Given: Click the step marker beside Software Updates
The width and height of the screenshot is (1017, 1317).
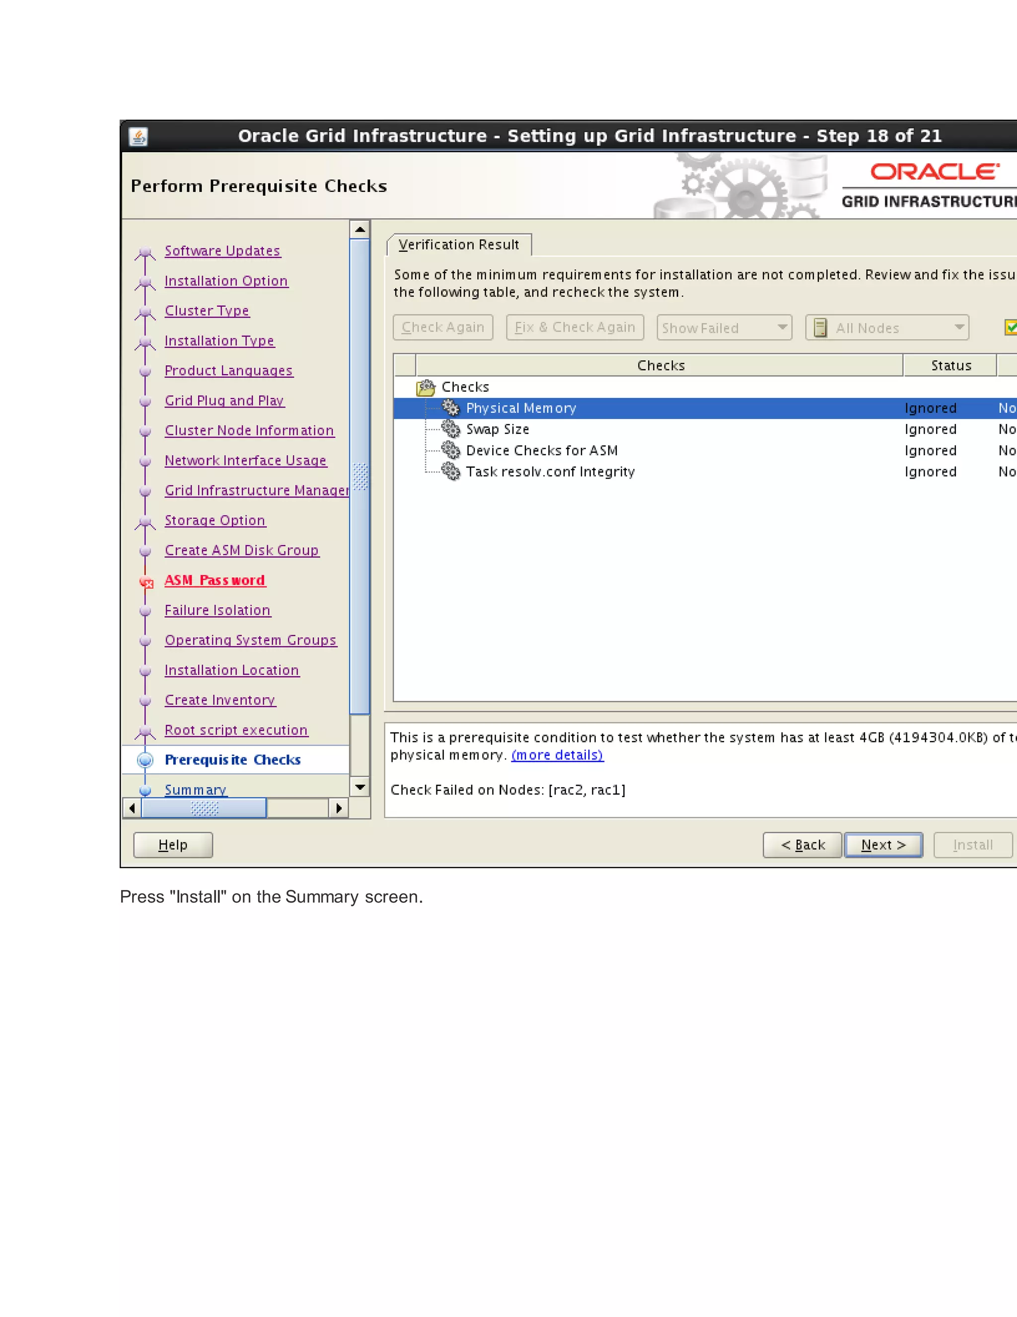Looking at the screenshot, I should click(145, 252).
